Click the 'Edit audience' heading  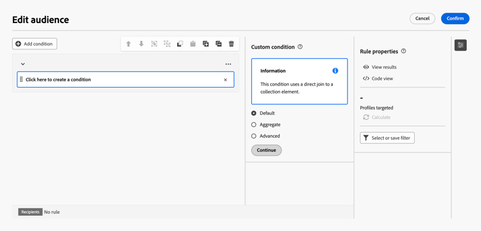click(x=40, y=20)
